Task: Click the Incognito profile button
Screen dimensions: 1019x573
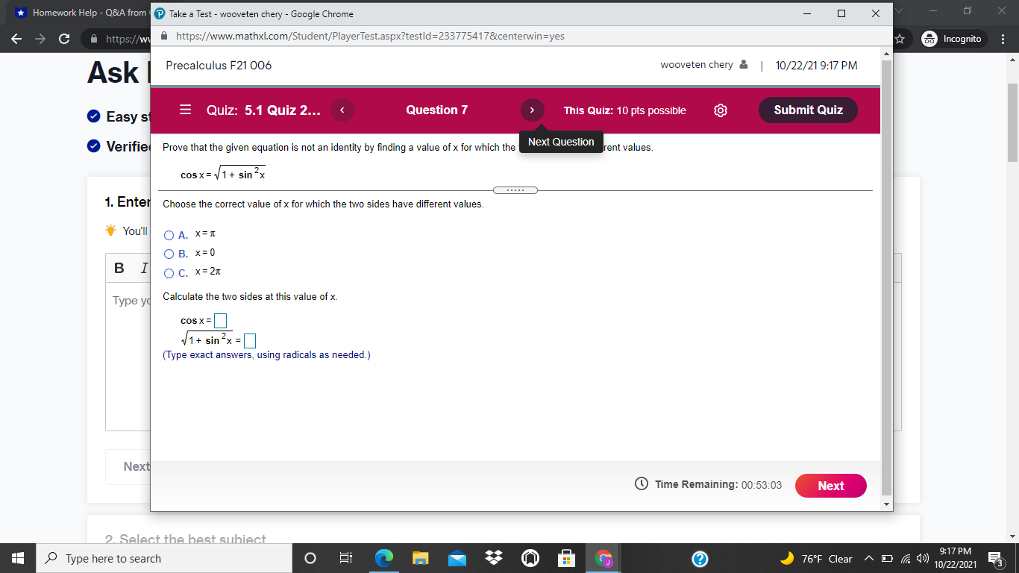Action: tap(954, 39)
